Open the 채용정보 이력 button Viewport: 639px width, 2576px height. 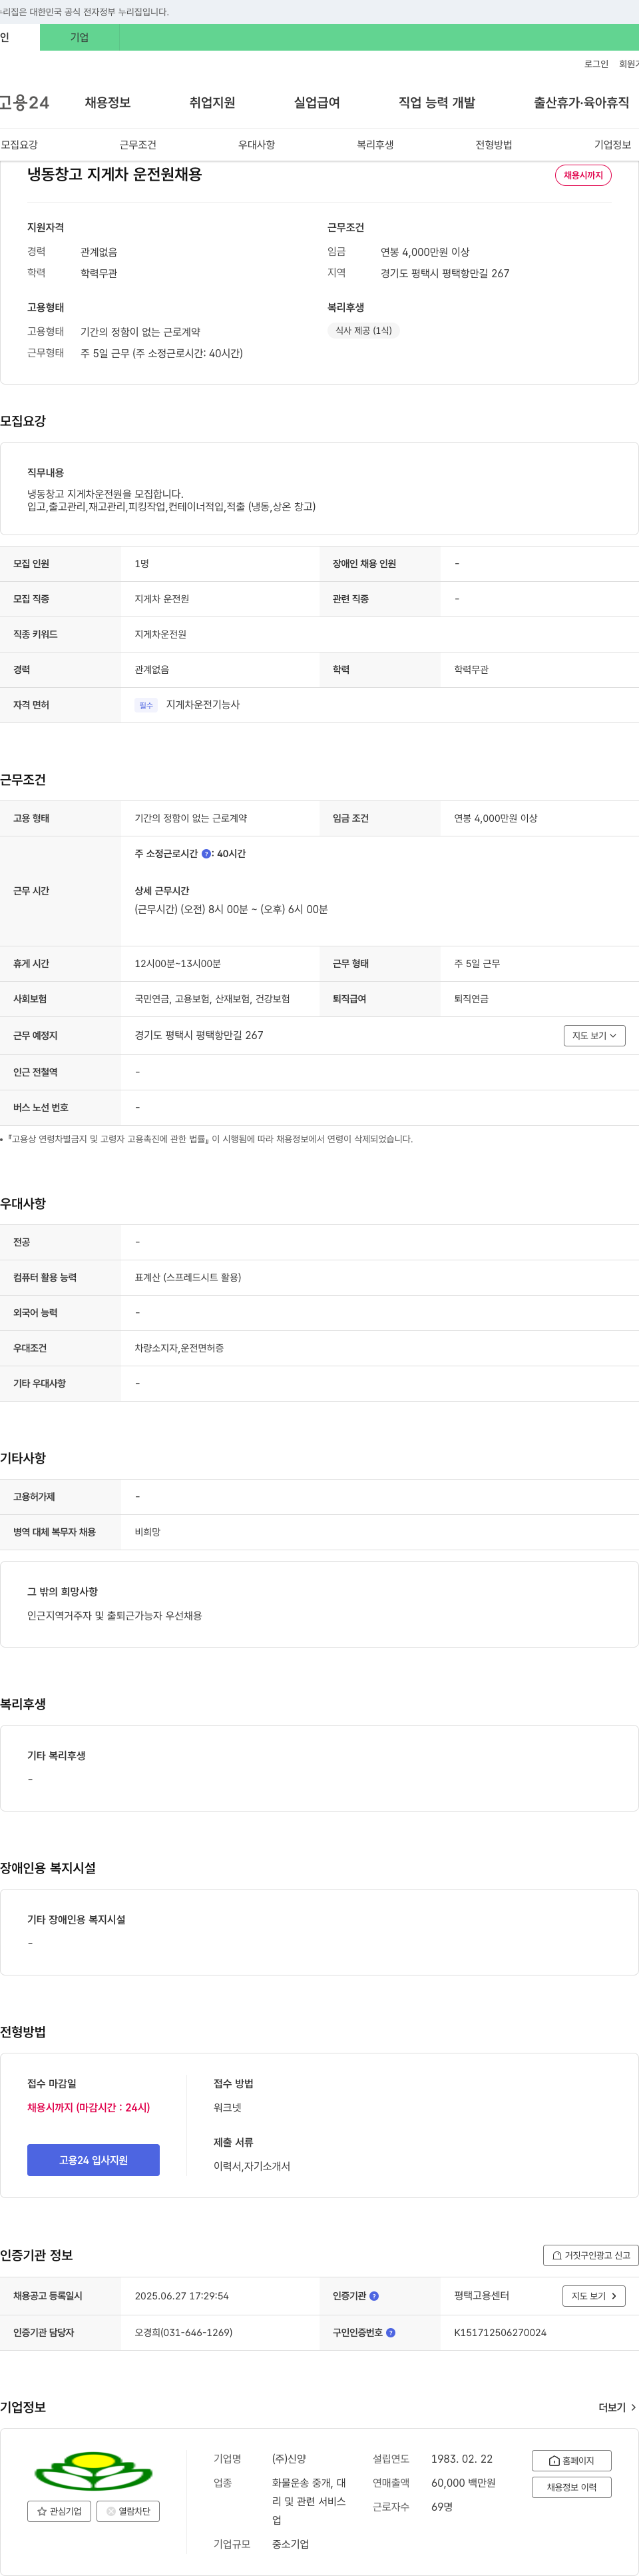tap(571, 2487)
